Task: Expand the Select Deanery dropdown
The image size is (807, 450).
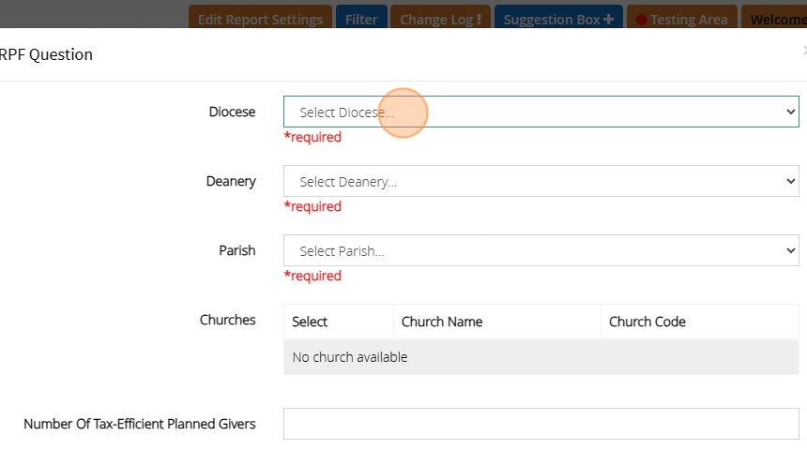Action: coord(541,181)
